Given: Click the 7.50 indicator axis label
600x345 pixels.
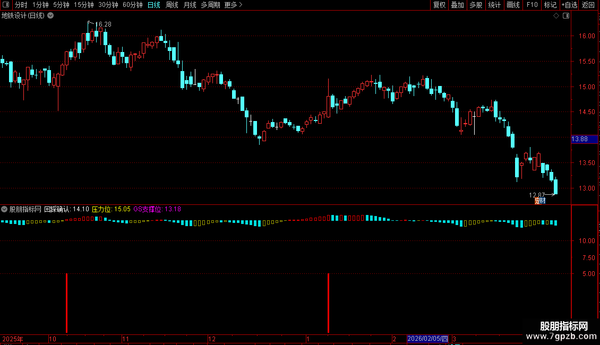Looking at the screenshot, I should click(x=588, y=258).
